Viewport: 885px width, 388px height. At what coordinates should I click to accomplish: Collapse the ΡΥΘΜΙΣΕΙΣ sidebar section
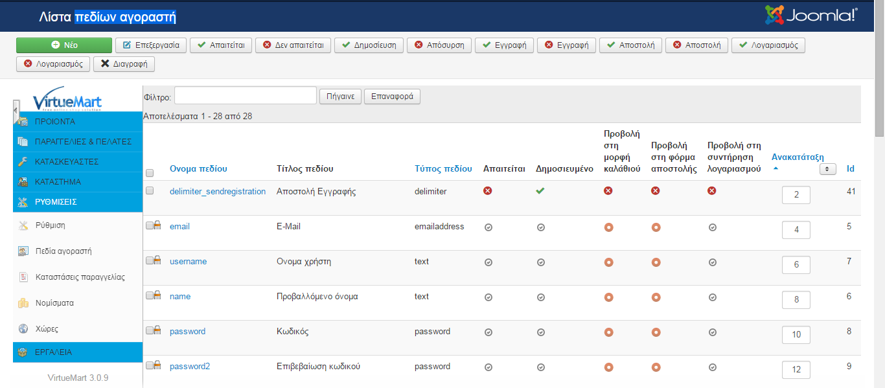78,202
